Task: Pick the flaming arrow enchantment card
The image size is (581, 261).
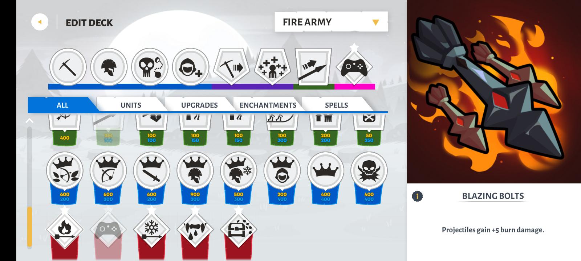Action: [x=65, y=229]
